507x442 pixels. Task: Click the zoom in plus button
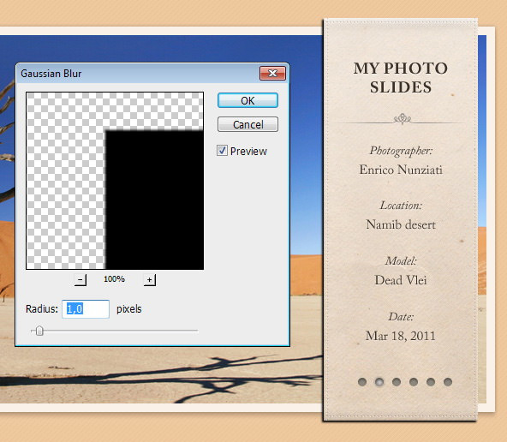[149, 280]
